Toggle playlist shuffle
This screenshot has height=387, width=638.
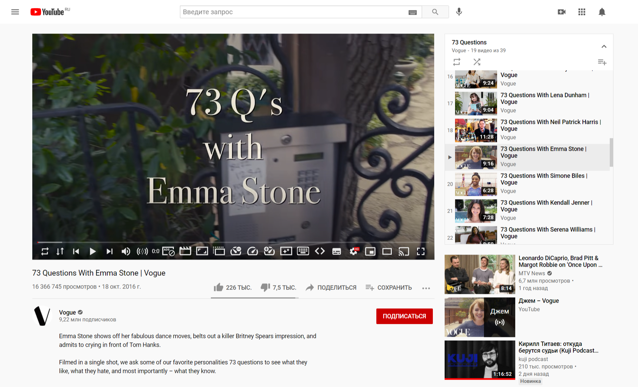477,62
